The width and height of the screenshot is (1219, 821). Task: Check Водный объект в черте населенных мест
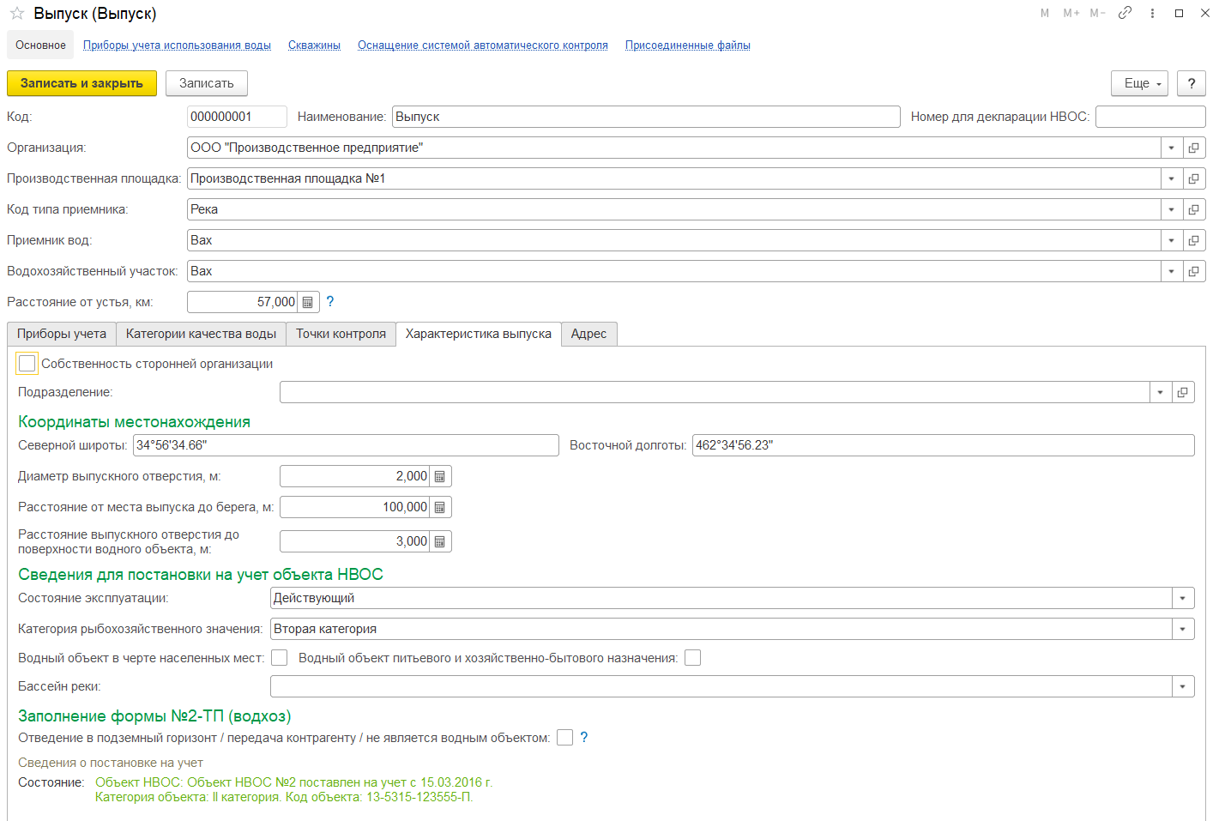click(280, 658)
